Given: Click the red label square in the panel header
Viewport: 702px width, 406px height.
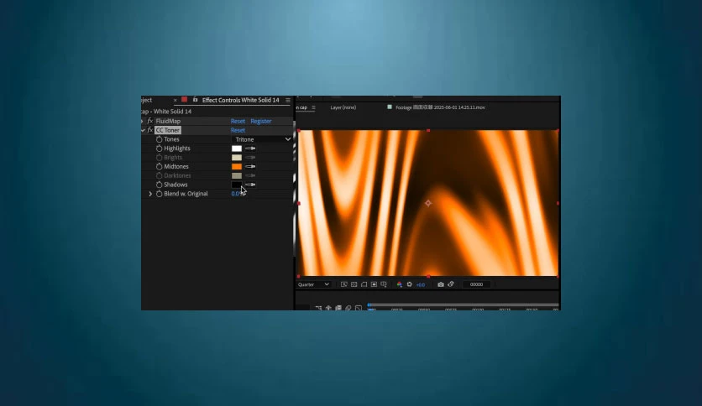Looking at the screenshot, I should coord(184,100).
